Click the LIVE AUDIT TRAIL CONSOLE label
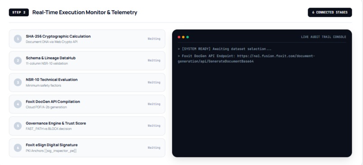Screen dimensions: 363x165 coord(323,37)
